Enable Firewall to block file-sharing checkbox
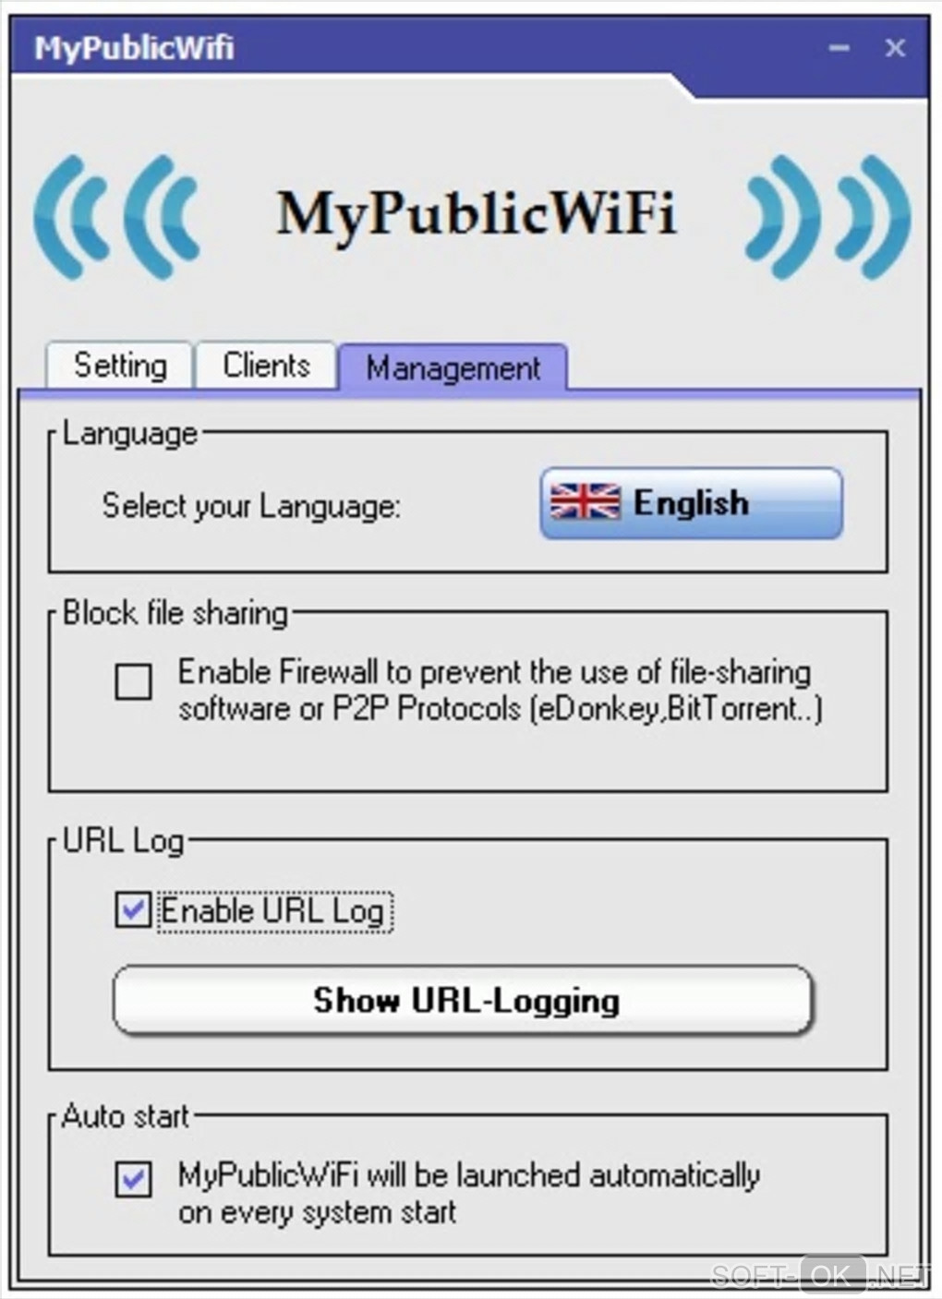 [134, 682]
